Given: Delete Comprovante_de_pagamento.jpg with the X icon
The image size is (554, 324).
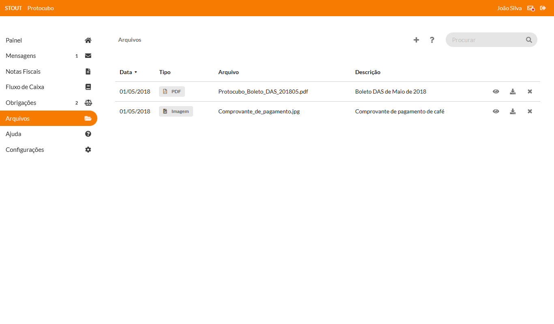Looking at the screenshot, I should [x=530, y=111].
